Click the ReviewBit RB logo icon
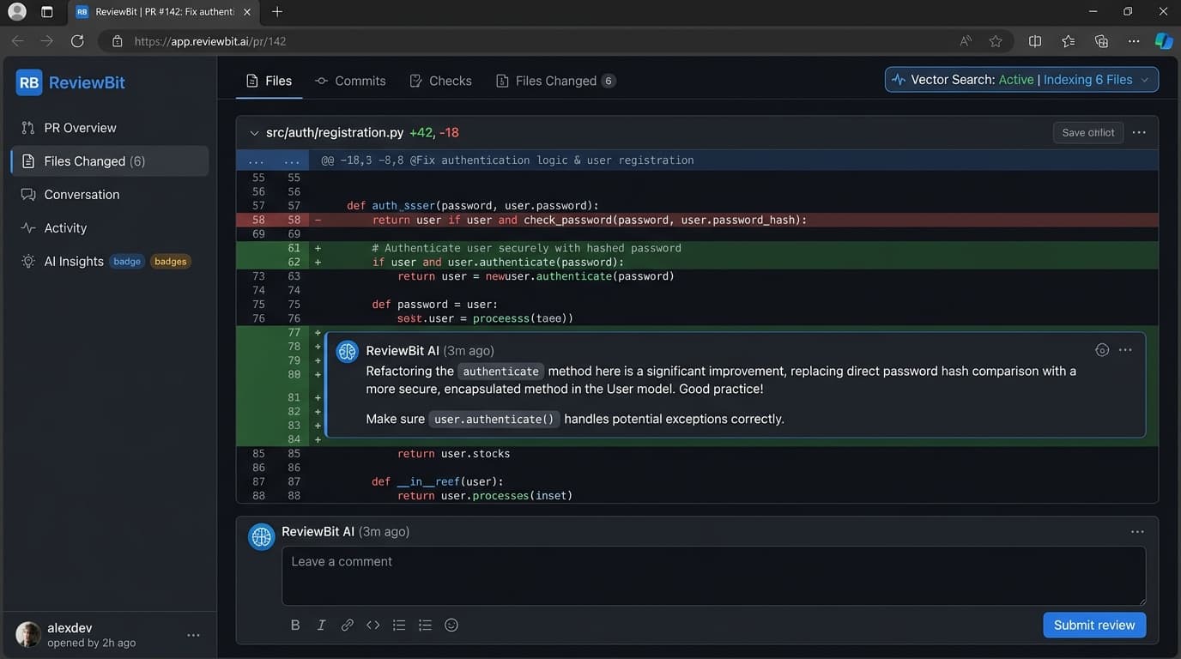 click(x=29, y=82)
